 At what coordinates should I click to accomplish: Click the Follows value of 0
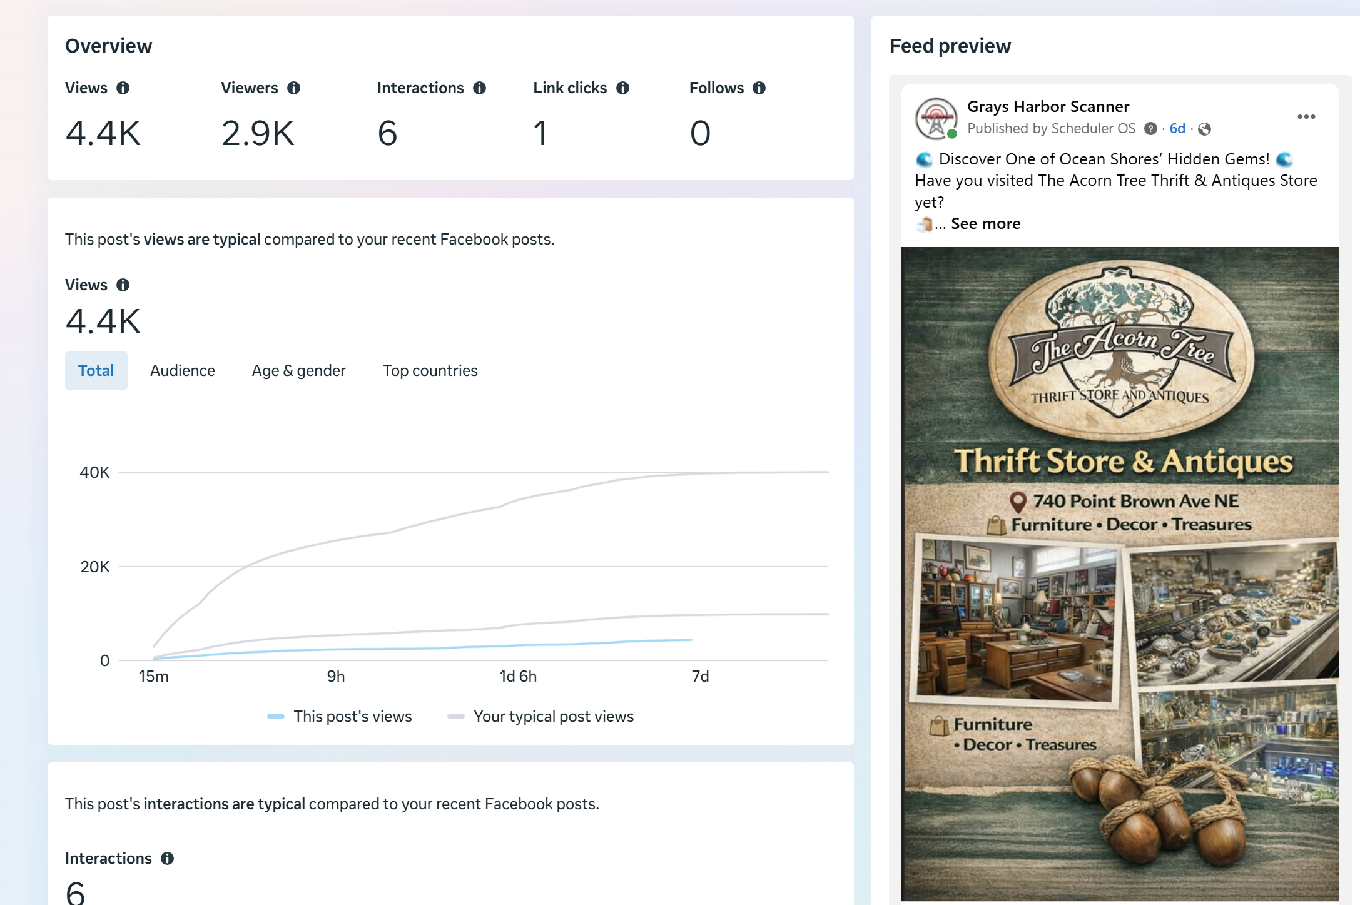click(x=700, y=133)
